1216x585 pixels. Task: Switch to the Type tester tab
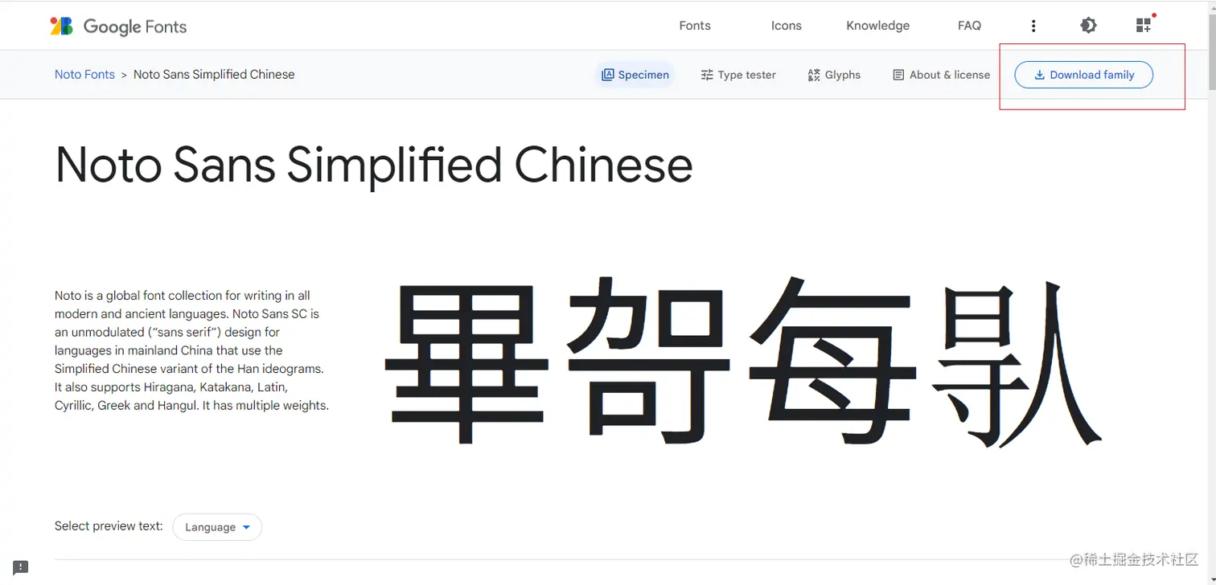(x=738, y=75)
